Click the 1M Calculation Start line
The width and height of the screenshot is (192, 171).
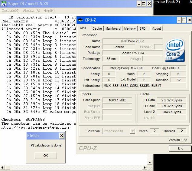click(x=42, y=17)
